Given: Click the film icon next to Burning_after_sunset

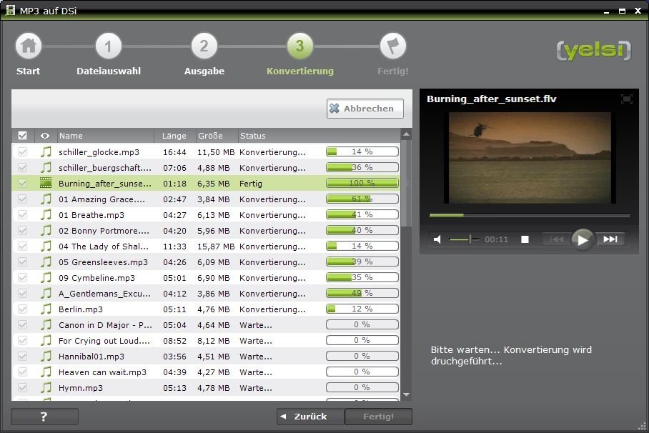Looking at the screenshot, I should tap(45, 183).
